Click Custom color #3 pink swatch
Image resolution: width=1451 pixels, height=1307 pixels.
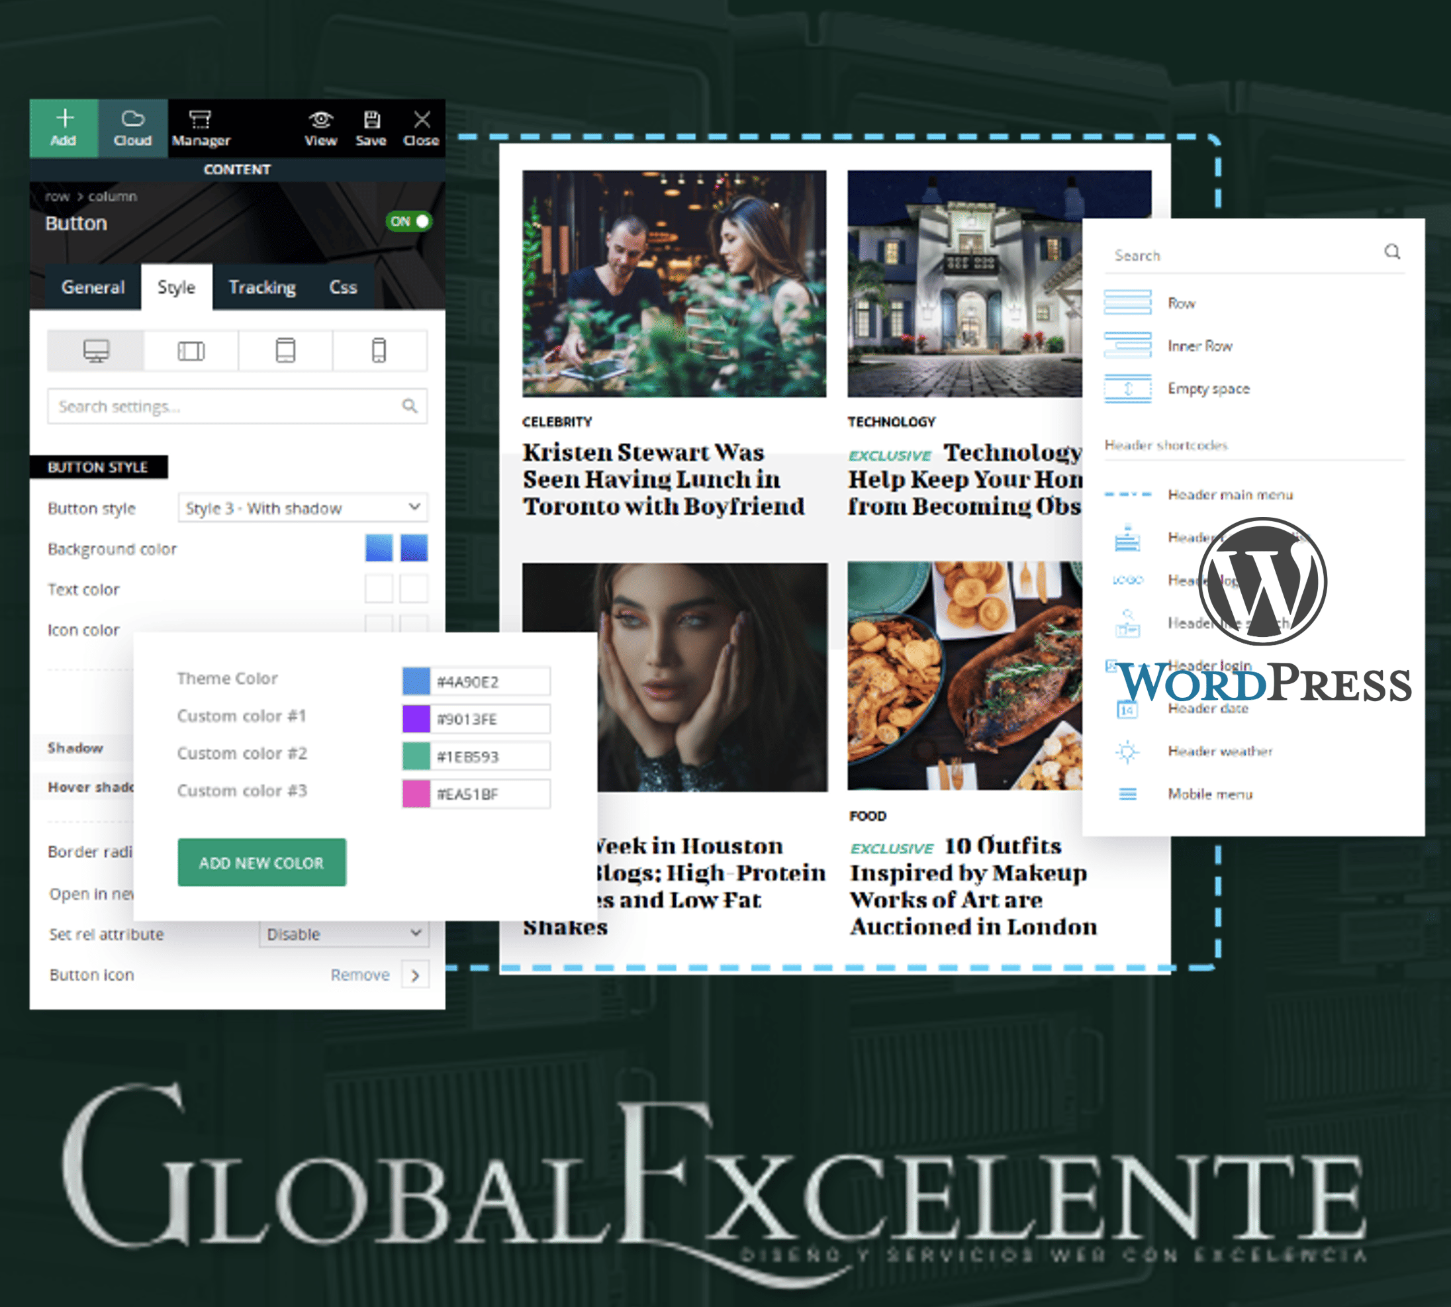416,795
